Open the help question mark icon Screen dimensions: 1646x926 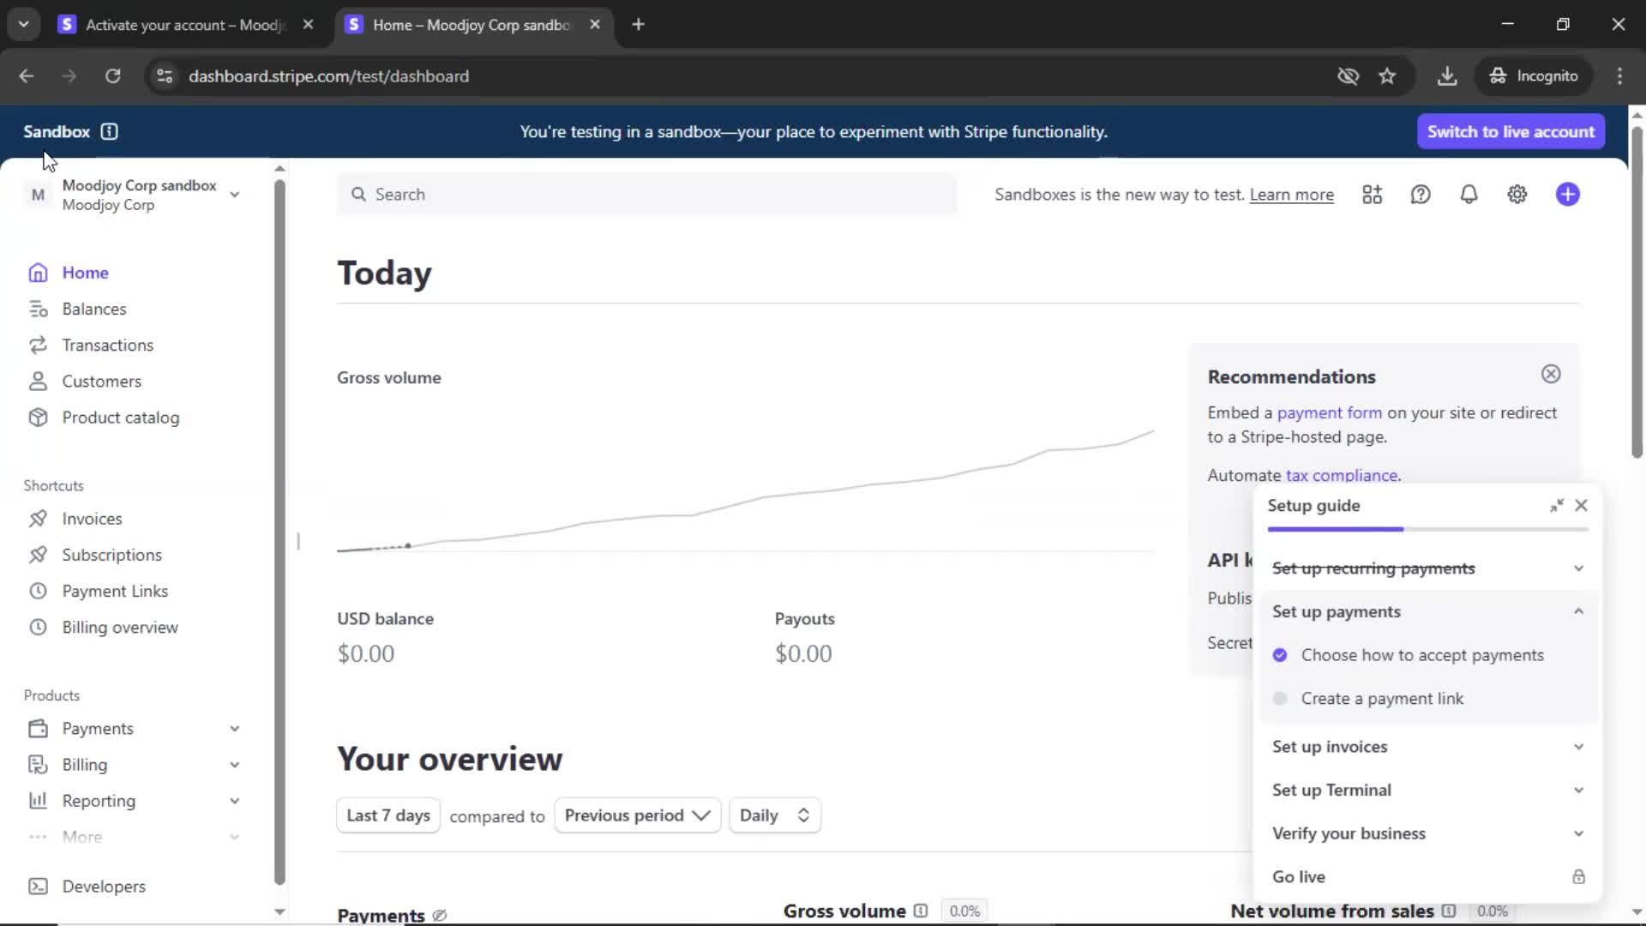click(x=1421, y=195)
